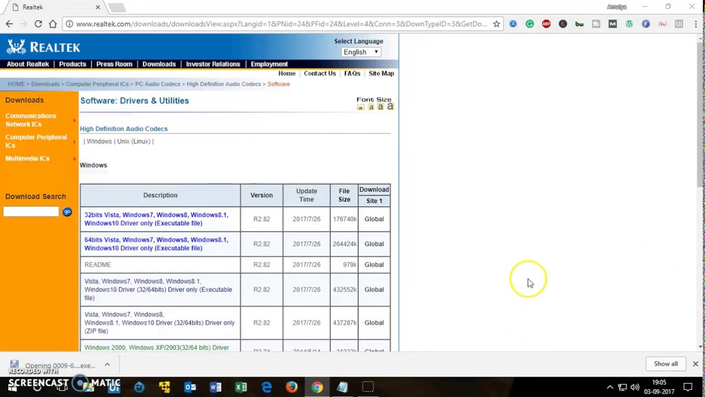The width and height of the screenshot is (705, 397).
Task: Download ZIP file driver via Global
Action: tap(374, 323)
